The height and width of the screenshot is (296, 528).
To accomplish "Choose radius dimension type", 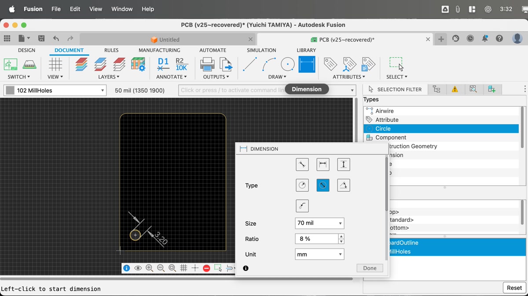I will coord(302,185).
